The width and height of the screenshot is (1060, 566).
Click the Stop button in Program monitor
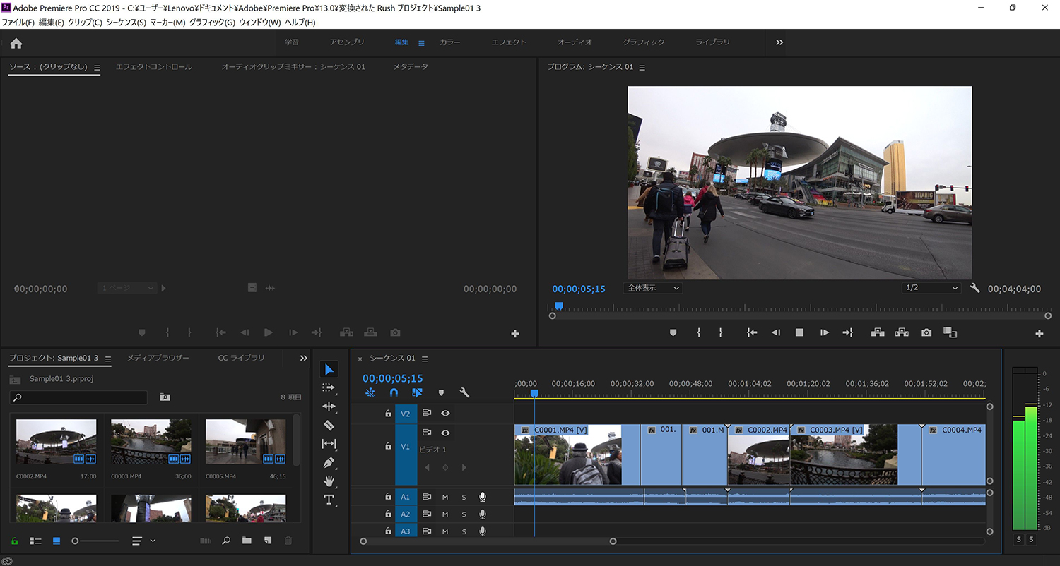(x=799, y=332)
